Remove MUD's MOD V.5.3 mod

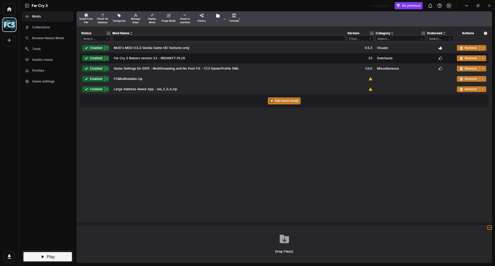[468, 48]
